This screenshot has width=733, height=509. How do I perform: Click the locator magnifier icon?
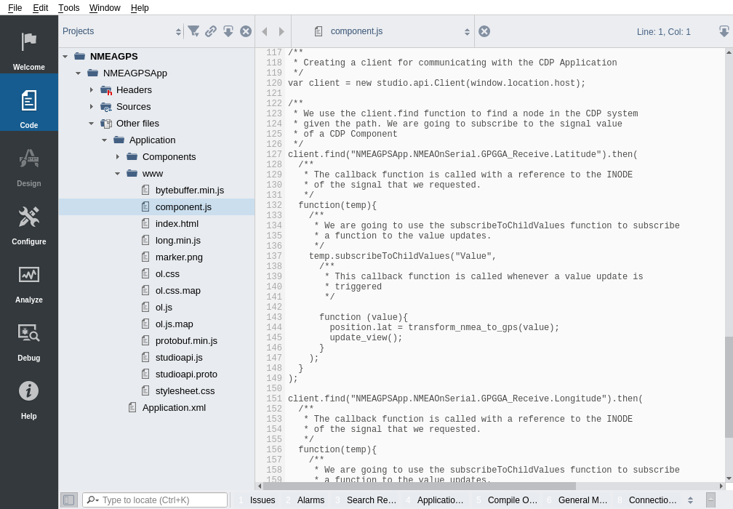[92, 500]
